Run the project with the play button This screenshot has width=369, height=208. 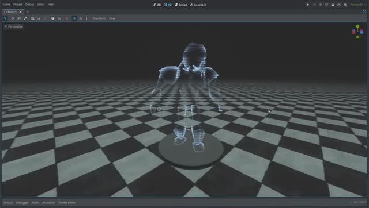308,5
